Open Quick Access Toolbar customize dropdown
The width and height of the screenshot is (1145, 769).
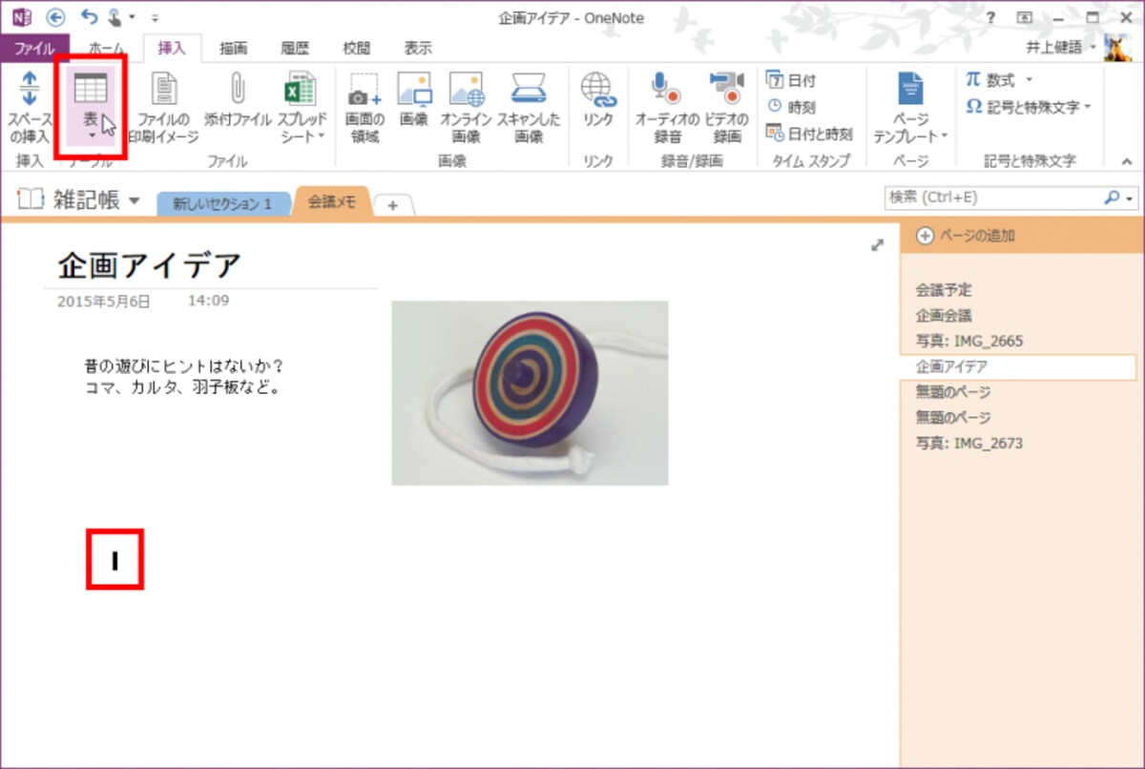pyautogui.click(x=156, y=17)
